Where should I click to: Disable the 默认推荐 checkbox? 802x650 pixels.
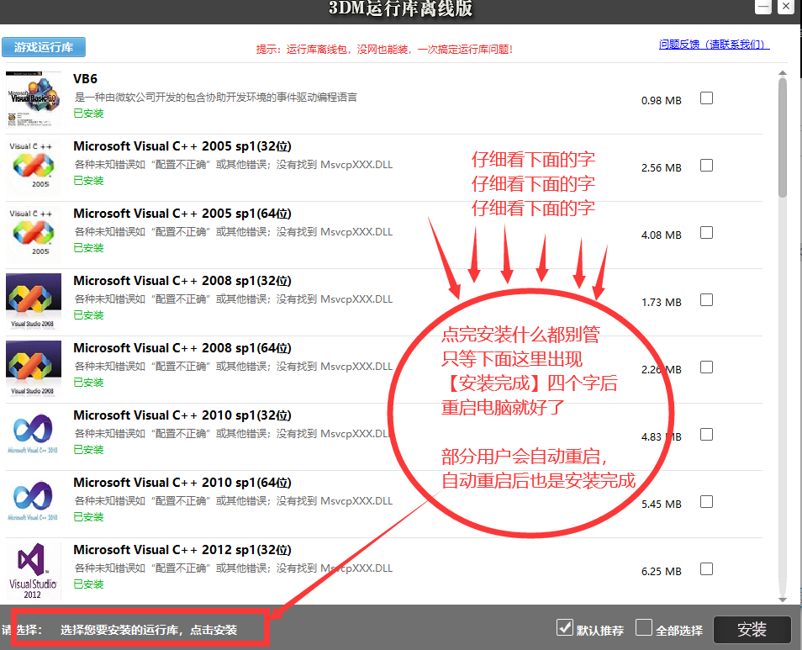[x=565, y=626]
